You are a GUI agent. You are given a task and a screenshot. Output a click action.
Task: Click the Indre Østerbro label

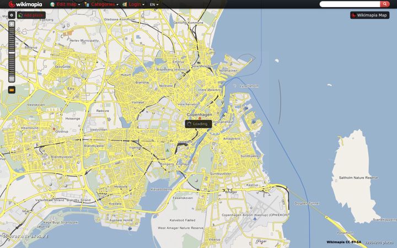[210, 90]
